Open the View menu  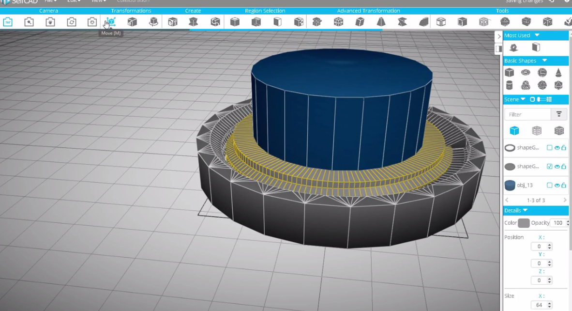pyautogui.click(x=99, y=1)
